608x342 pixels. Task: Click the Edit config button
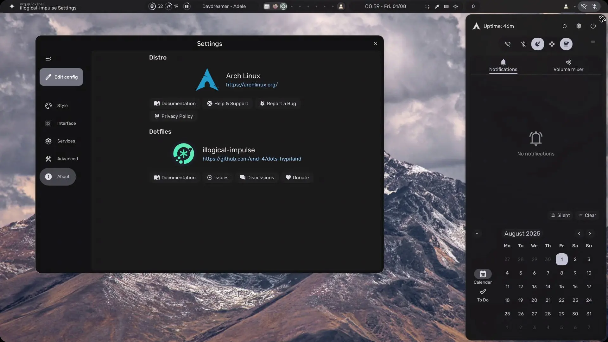pos(61,77)
